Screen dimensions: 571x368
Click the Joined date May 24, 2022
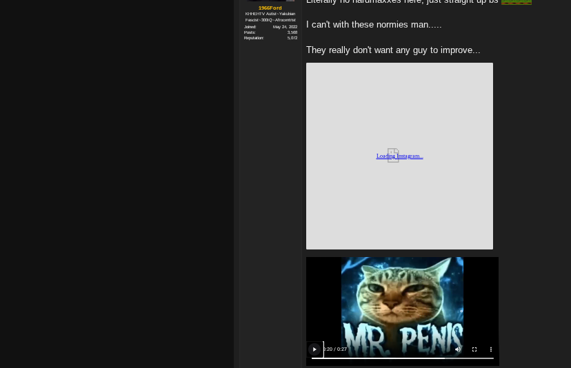click(285, 27)
